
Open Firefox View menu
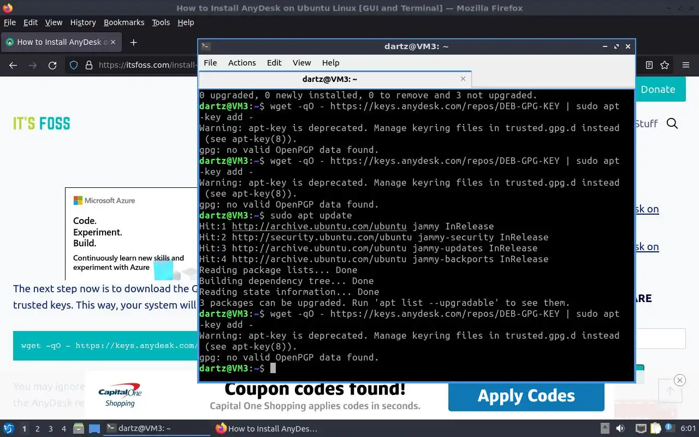pyautogui.click(x=54, y=22)
